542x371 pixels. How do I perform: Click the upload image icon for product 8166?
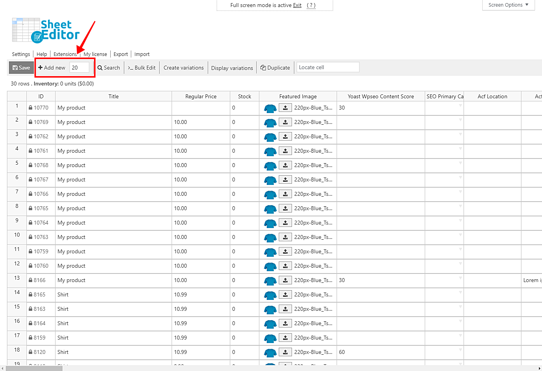[285, 280]
